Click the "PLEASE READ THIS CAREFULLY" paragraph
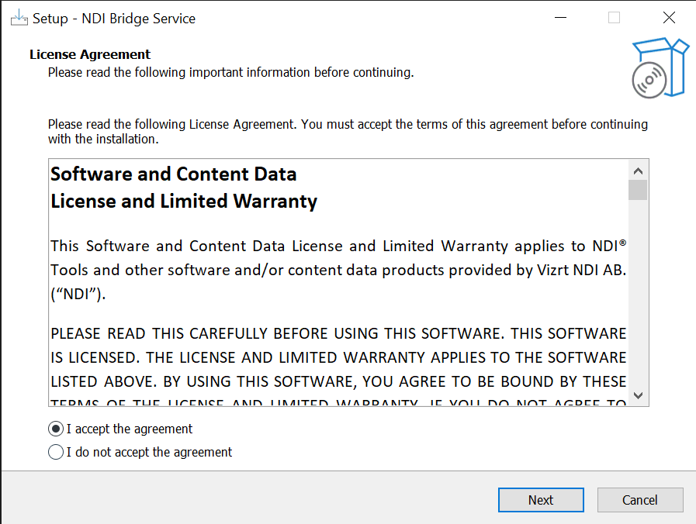This screenshot has width=696, height=524. [338, 357]
